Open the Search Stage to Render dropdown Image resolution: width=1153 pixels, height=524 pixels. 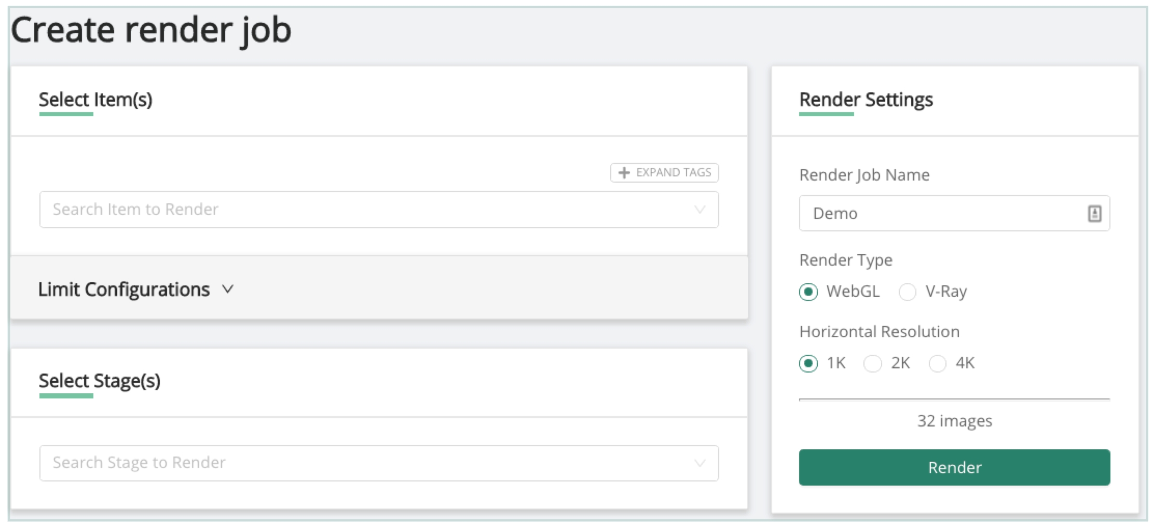coord(363,463)
